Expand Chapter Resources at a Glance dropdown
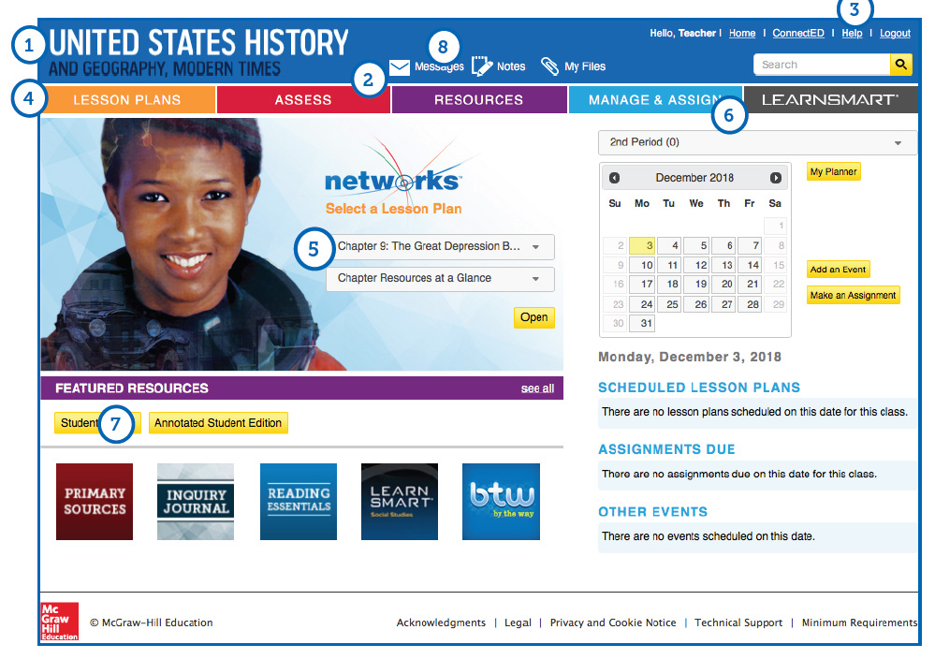 (x=440, y=279)
